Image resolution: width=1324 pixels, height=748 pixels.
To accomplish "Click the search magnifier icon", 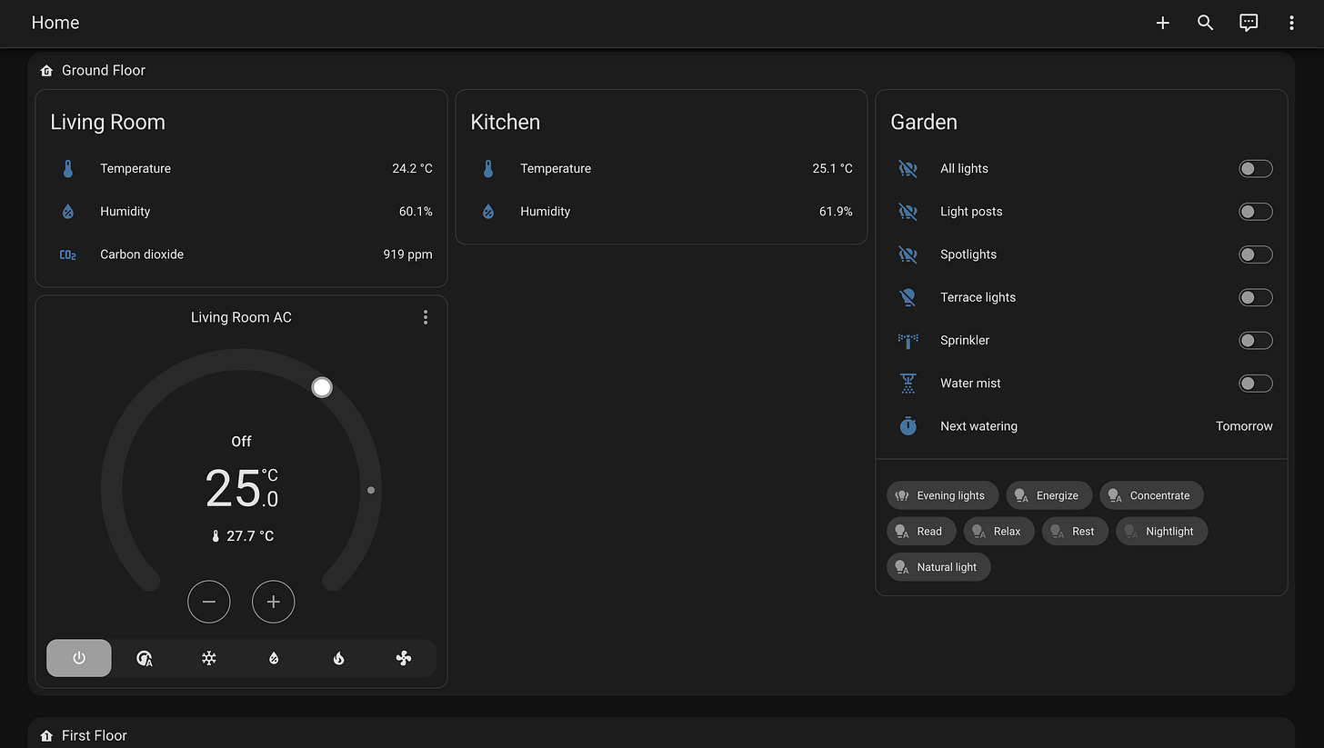I will [x=1206, y=23].
